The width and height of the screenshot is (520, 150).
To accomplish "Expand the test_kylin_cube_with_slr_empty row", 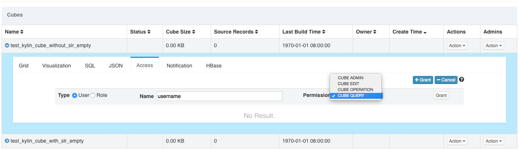I will [x=7, y=141].
